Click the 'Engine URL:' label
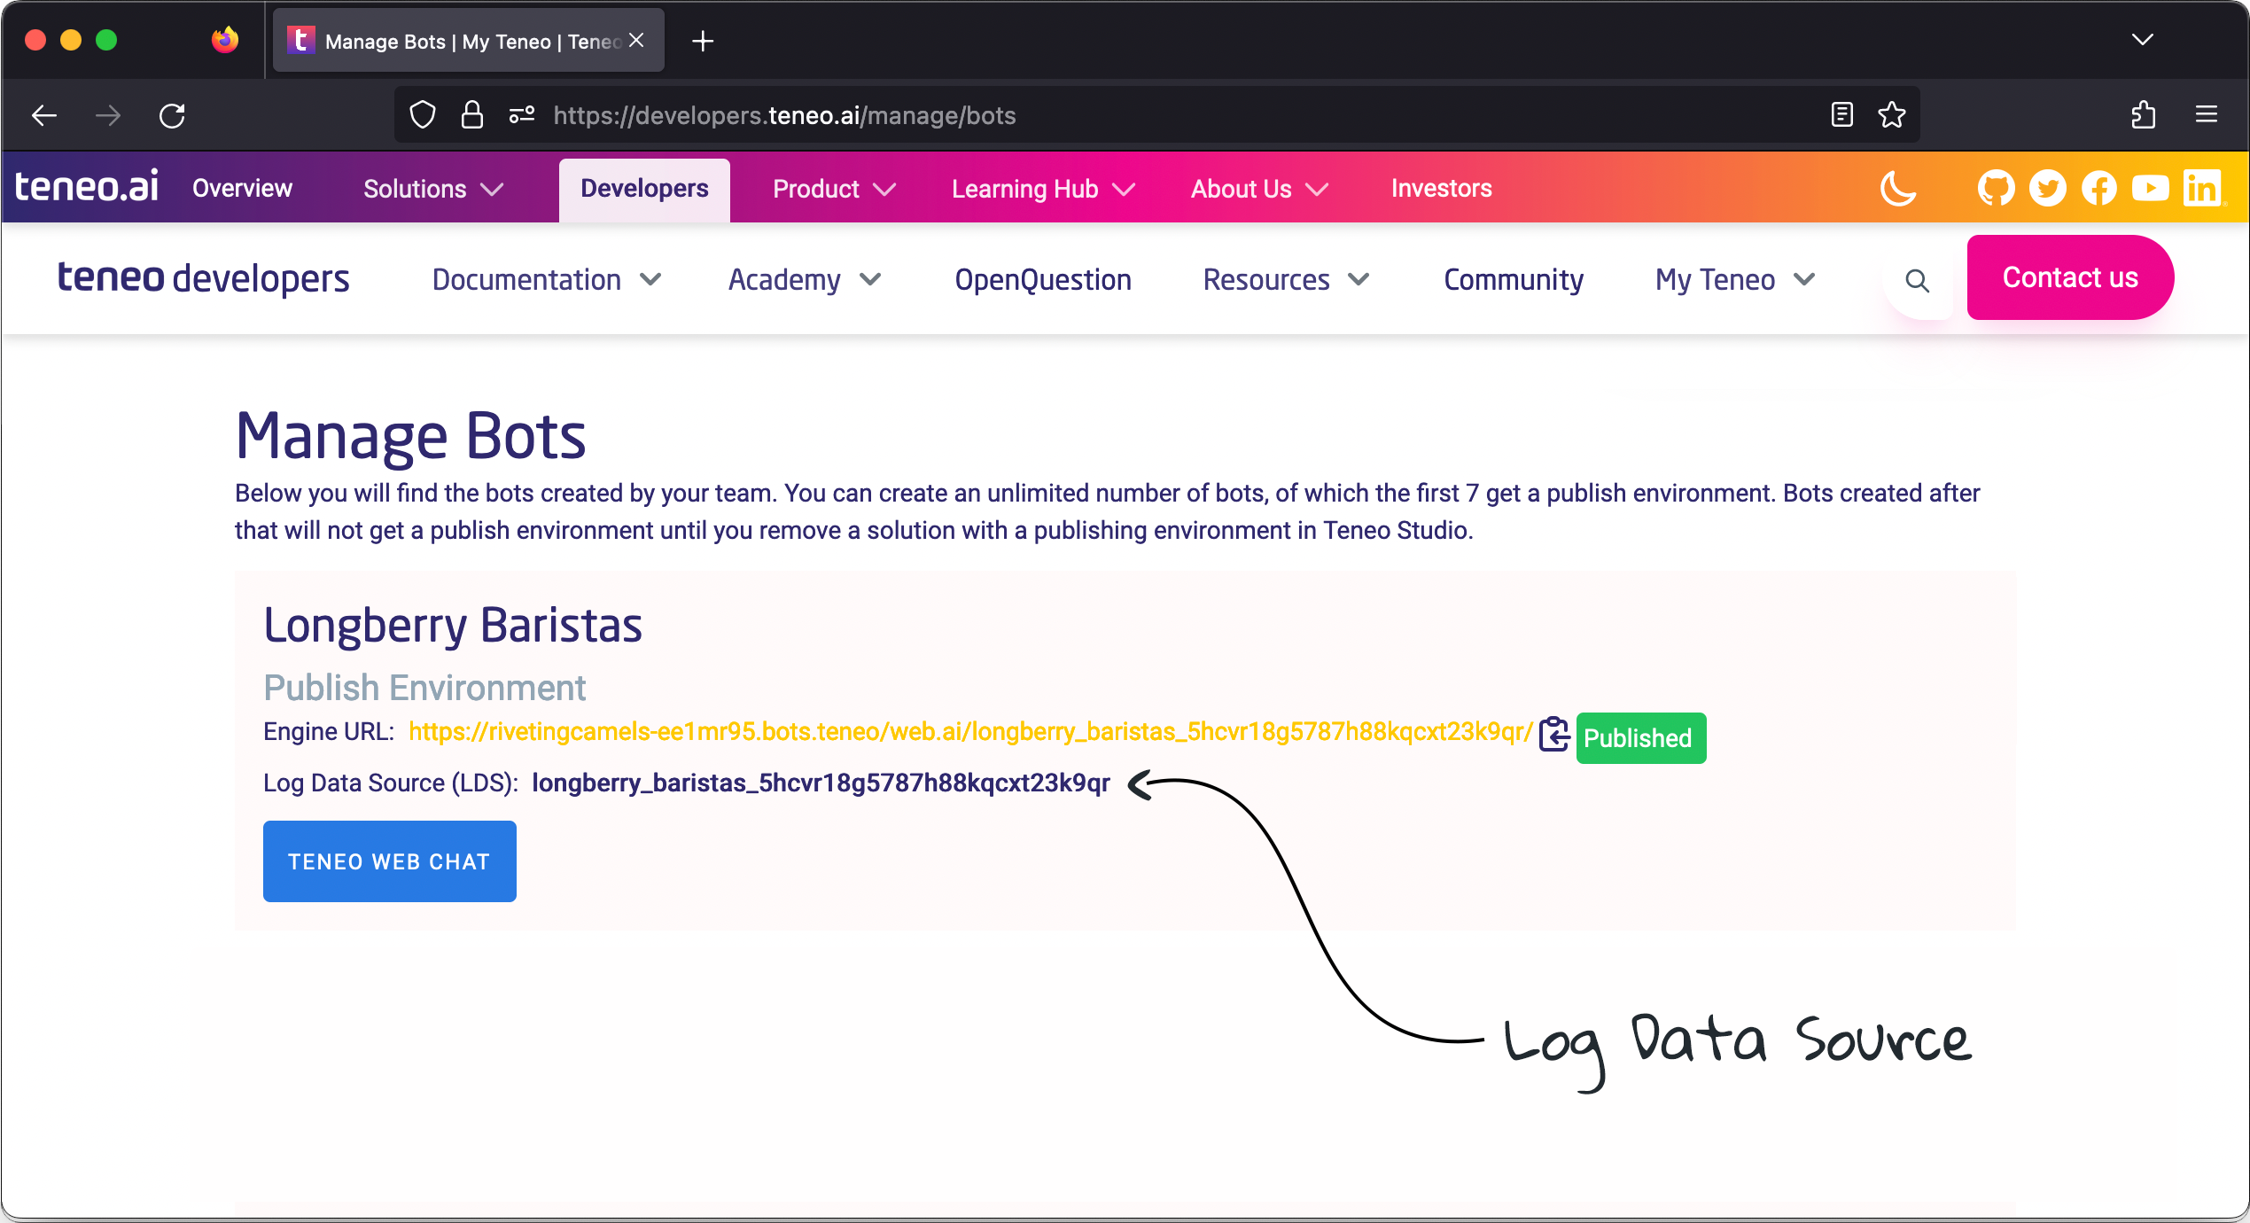 coord(329,732)
